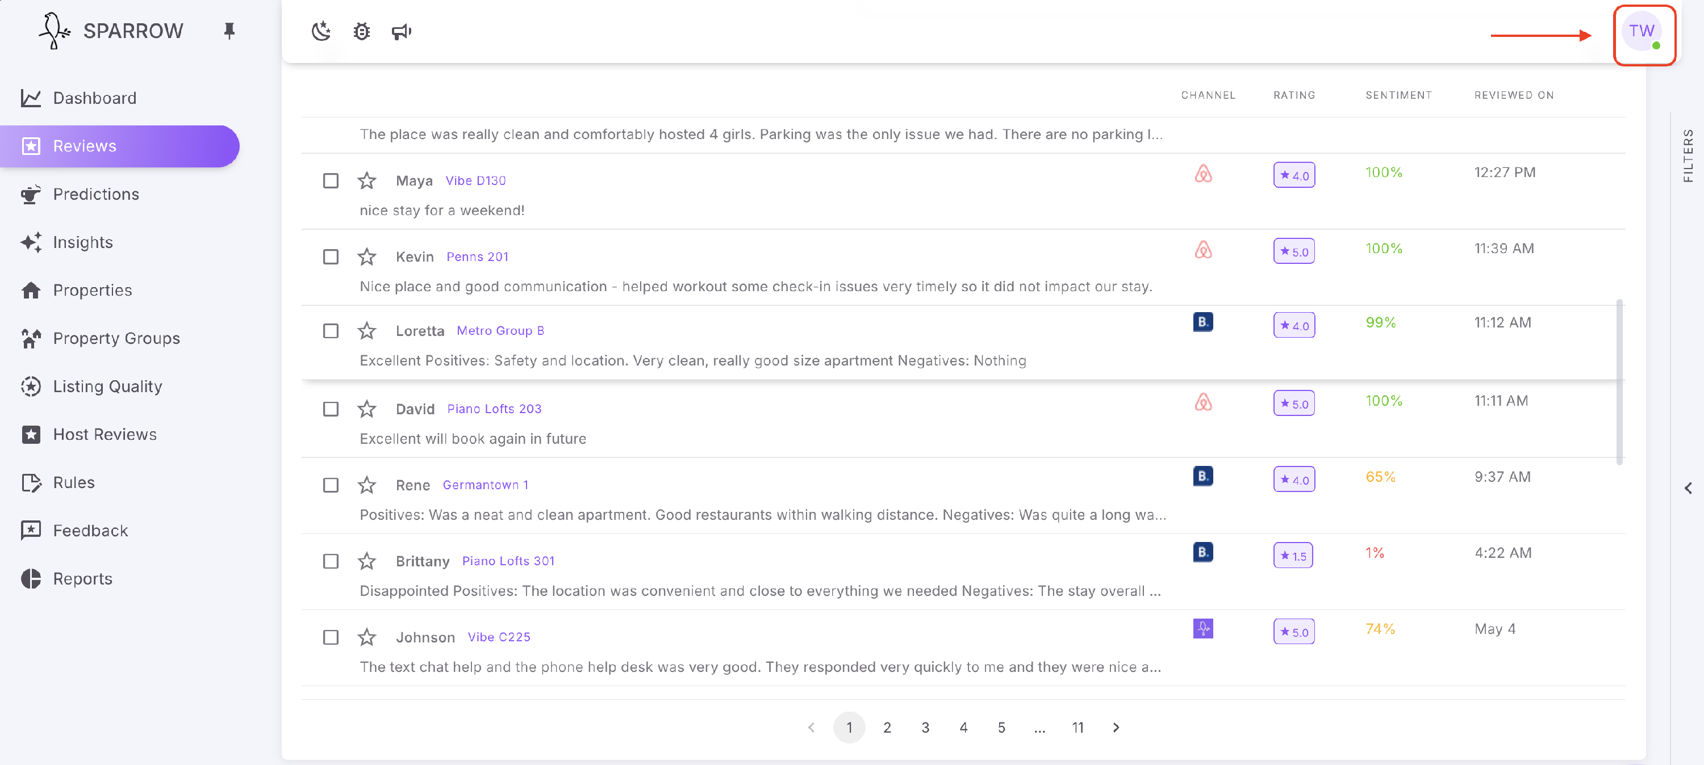The height and width of the screenshot is (765, 1704).
Task: Click the review list vertical scrollbar
Action: click(x=1619, y=382)
